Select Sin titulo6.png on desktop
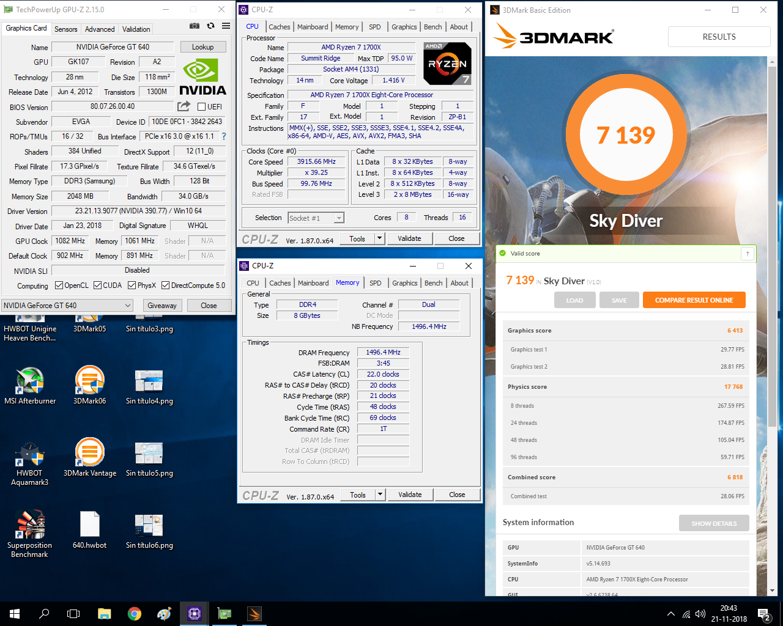This screenshot has height=626, width=783. 149,531
